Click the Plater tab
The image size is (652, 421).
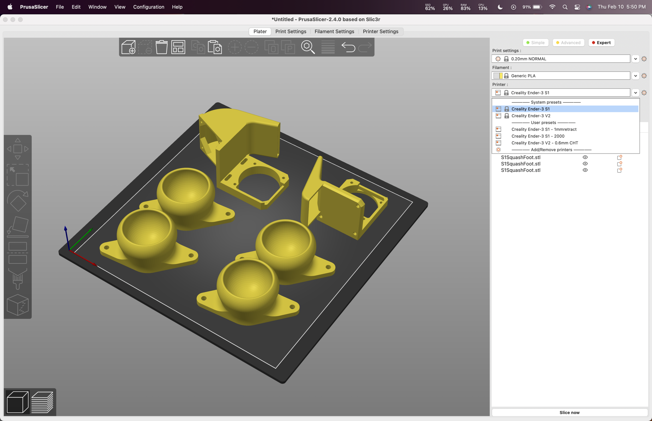[260, 32]
